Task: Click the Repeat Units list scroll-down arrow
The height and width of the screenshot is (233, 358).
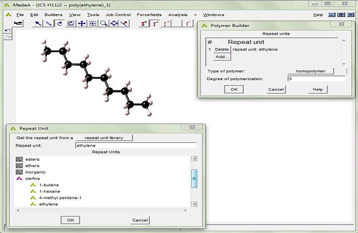Action: tap(194, 204)
